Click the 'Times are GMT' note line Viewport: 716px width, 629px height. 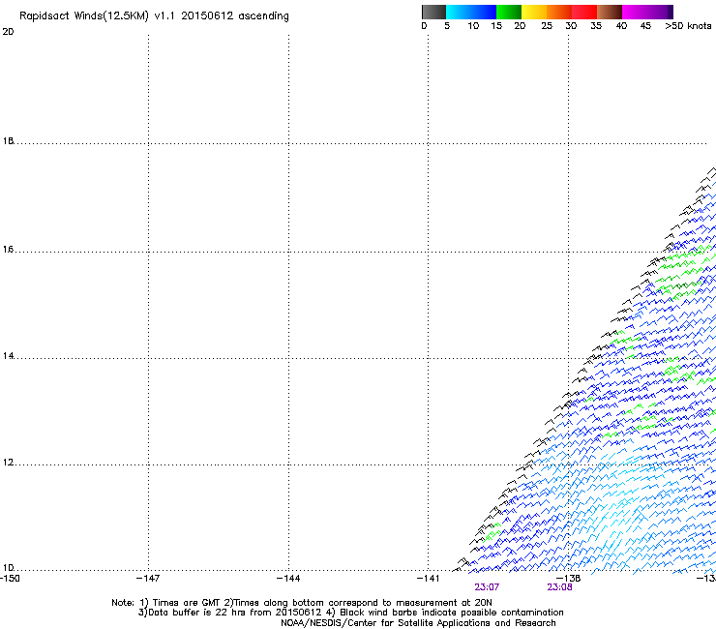pos(301,603)
